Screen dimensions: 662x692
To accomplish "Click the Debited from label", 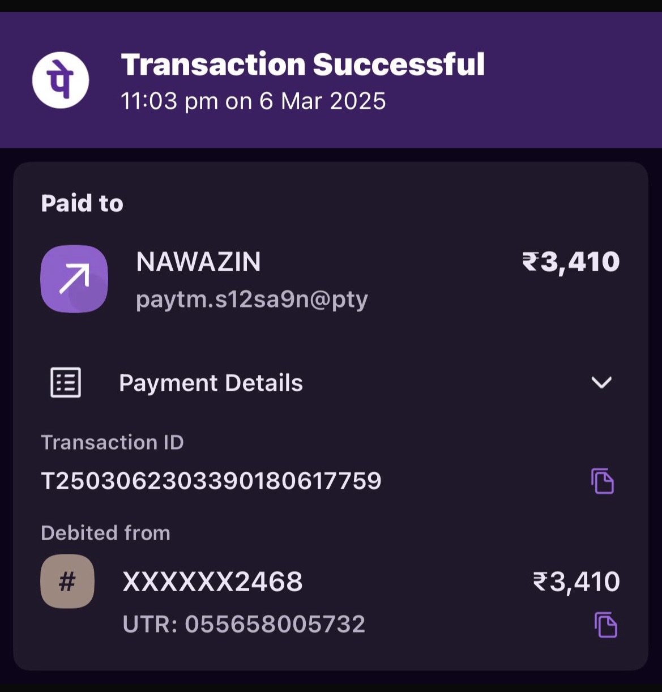I will (x=105, y=533).
